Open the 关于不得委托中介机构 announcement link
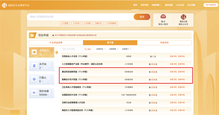 click(76, 35)
